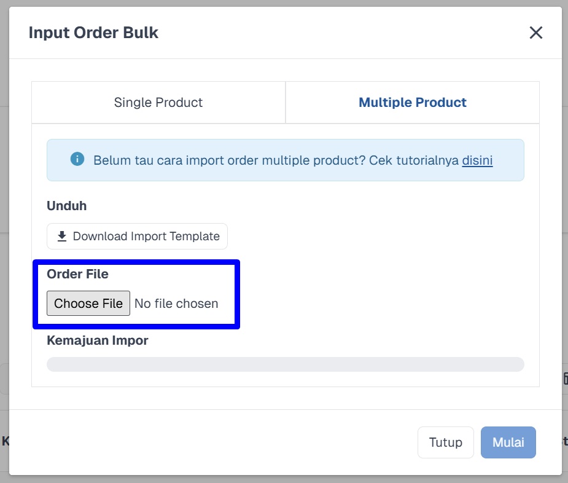Select the Multiple Product tab
The width and height of the screenshot is (568, 483).
412,102
